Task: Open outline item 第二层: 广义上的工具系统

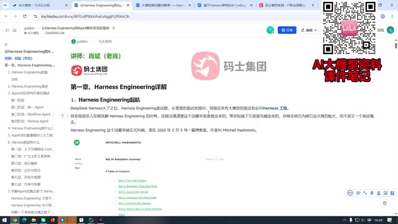Action: click(30, 156)
